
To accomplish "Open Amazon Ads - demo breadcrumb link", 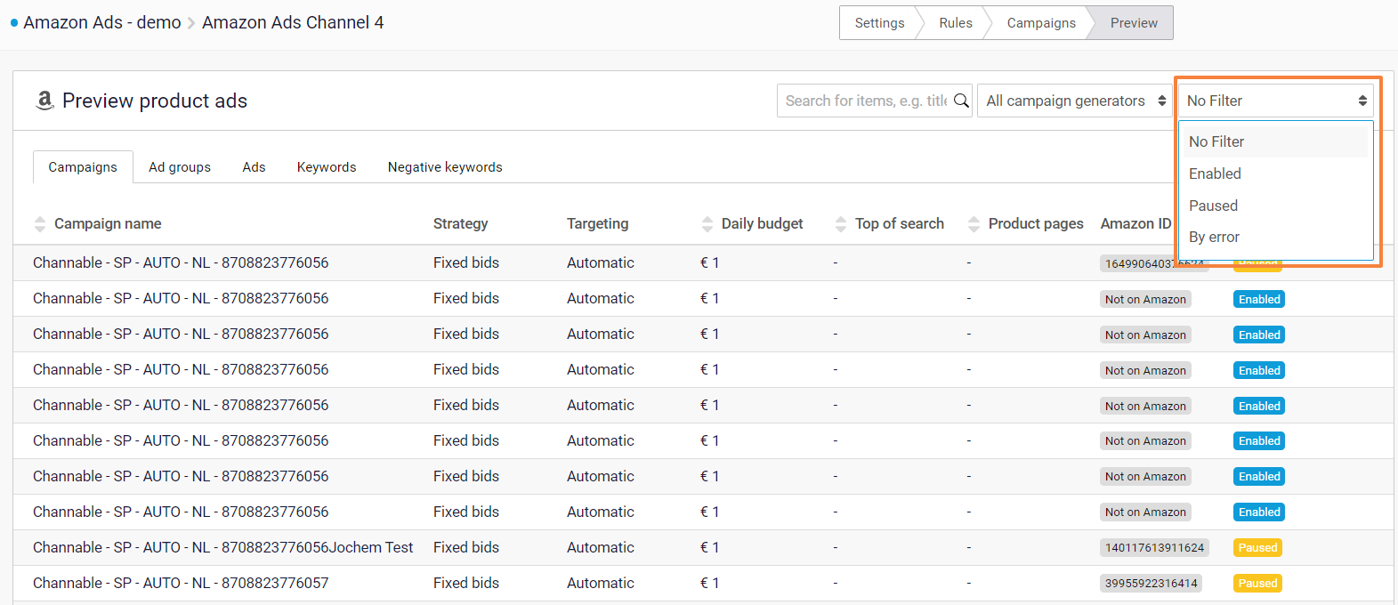I will click(102, 22).
